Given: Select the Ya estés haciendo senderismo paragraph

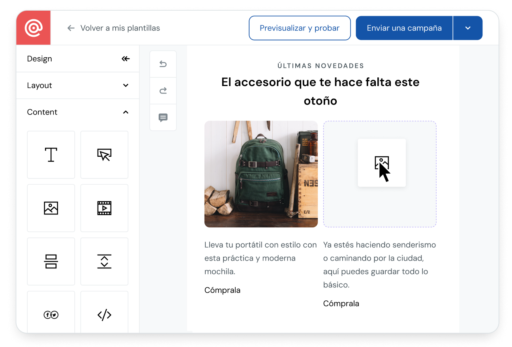Looking at the screenshot, I should click(380, 265).
